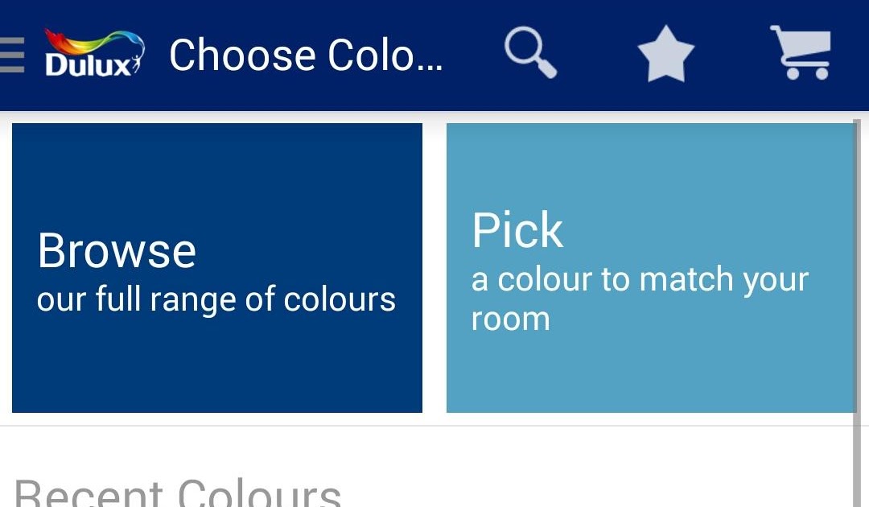The height and width of the screenshot is (507, 869).
Task: Click the "Browse" heading text
Action: 117,250
